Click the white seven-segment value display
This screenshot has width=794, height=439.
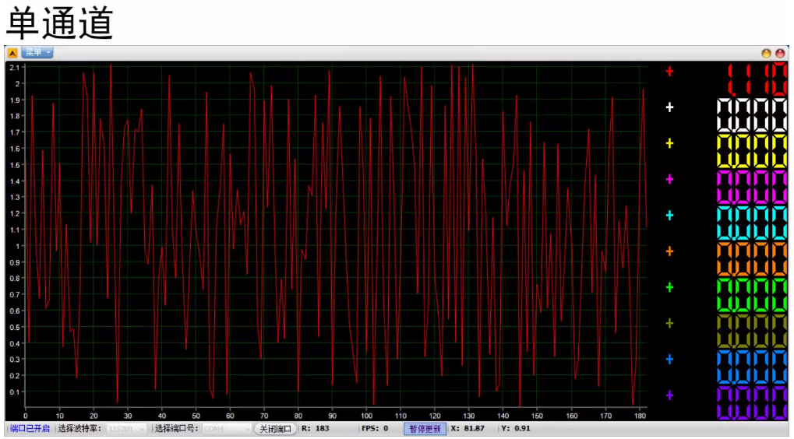point(751,115)
